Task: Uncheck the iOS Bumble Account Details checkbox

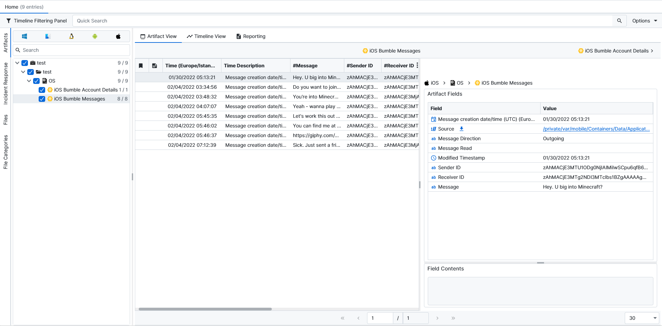Action: click(42, 90)
